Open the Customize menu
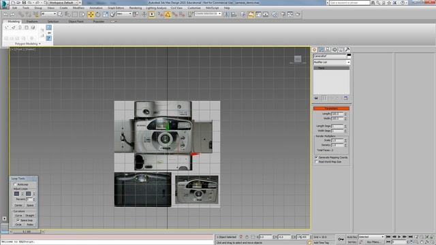Viewport: 436px width, 245px height. [x=194, y=8]
